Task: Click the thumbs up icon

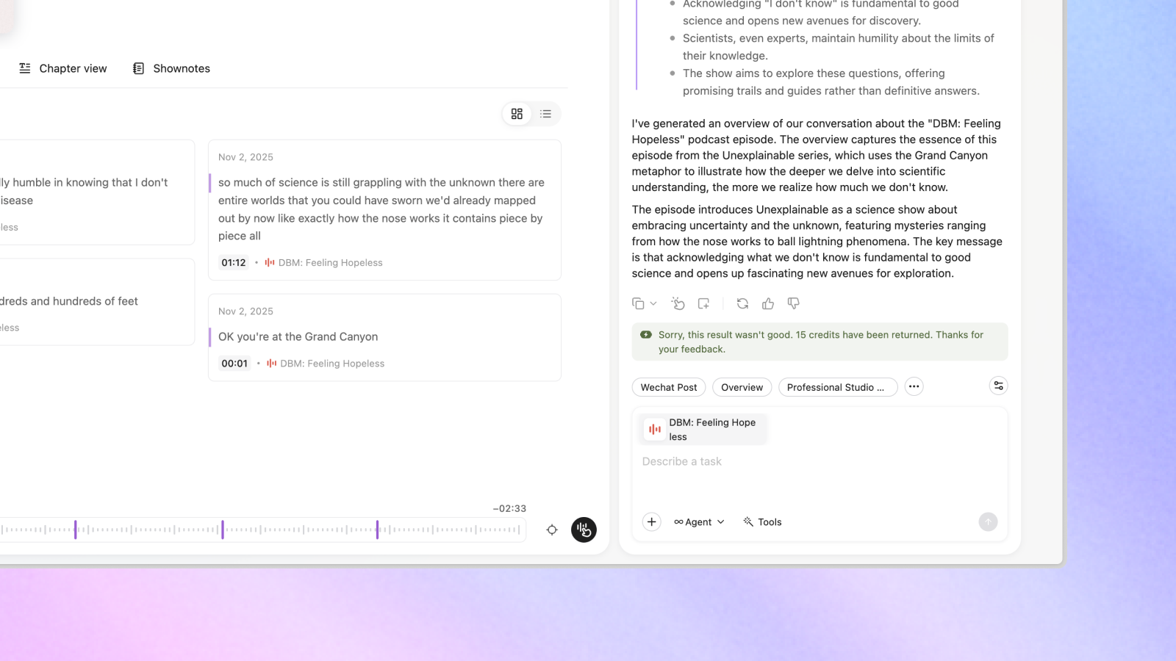Action: click(768, 303)
